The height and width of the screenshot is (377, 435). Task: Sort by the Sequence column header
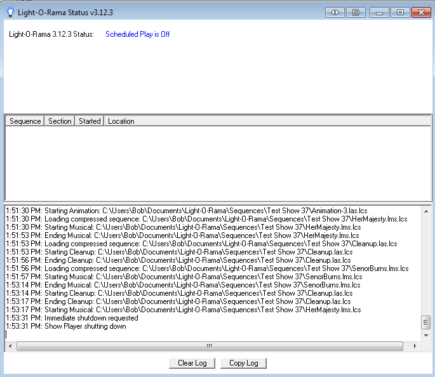[25, 121]
